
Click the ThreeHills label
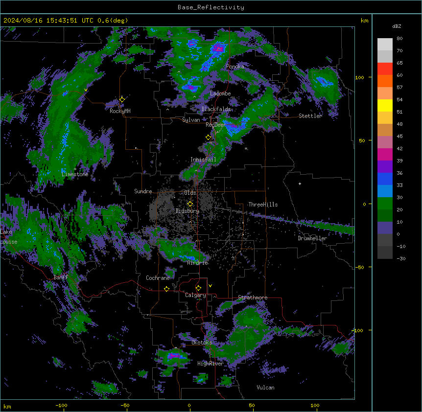click(263, 205)
